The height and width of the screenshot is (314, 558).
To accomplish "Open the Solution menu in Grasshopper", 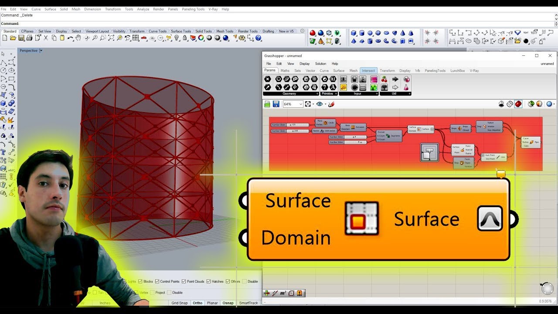I will click(320, 64).
